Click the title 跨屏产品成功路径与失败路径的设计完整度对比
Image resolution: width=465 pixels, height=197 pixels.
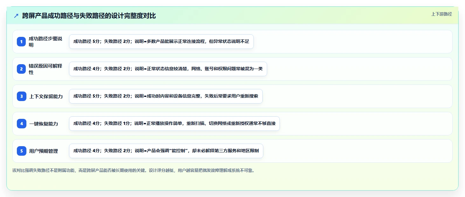coord(89,16)
